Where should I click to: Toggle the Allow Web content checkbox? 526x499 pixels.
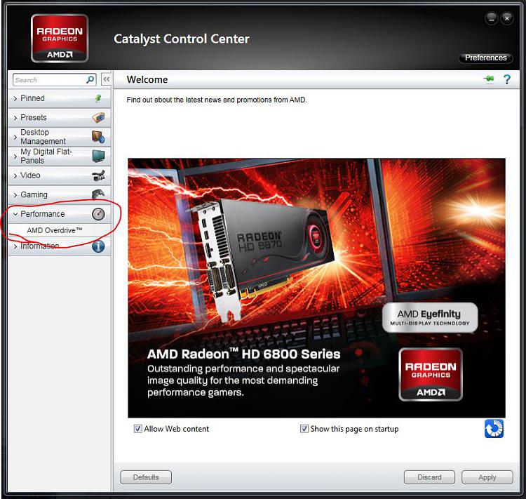coord(137,429)
